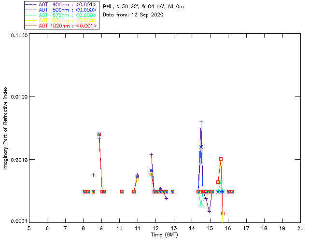Click the green diamond dip near 14.5
Screen dimensions: 309x247
pos(201,205)
